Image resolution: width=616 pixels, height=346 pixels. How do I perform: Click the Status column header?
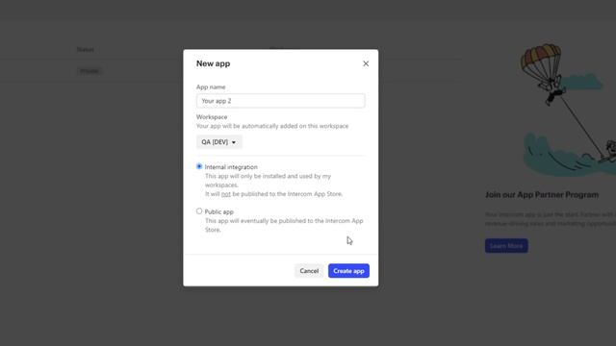pos(86,50)
